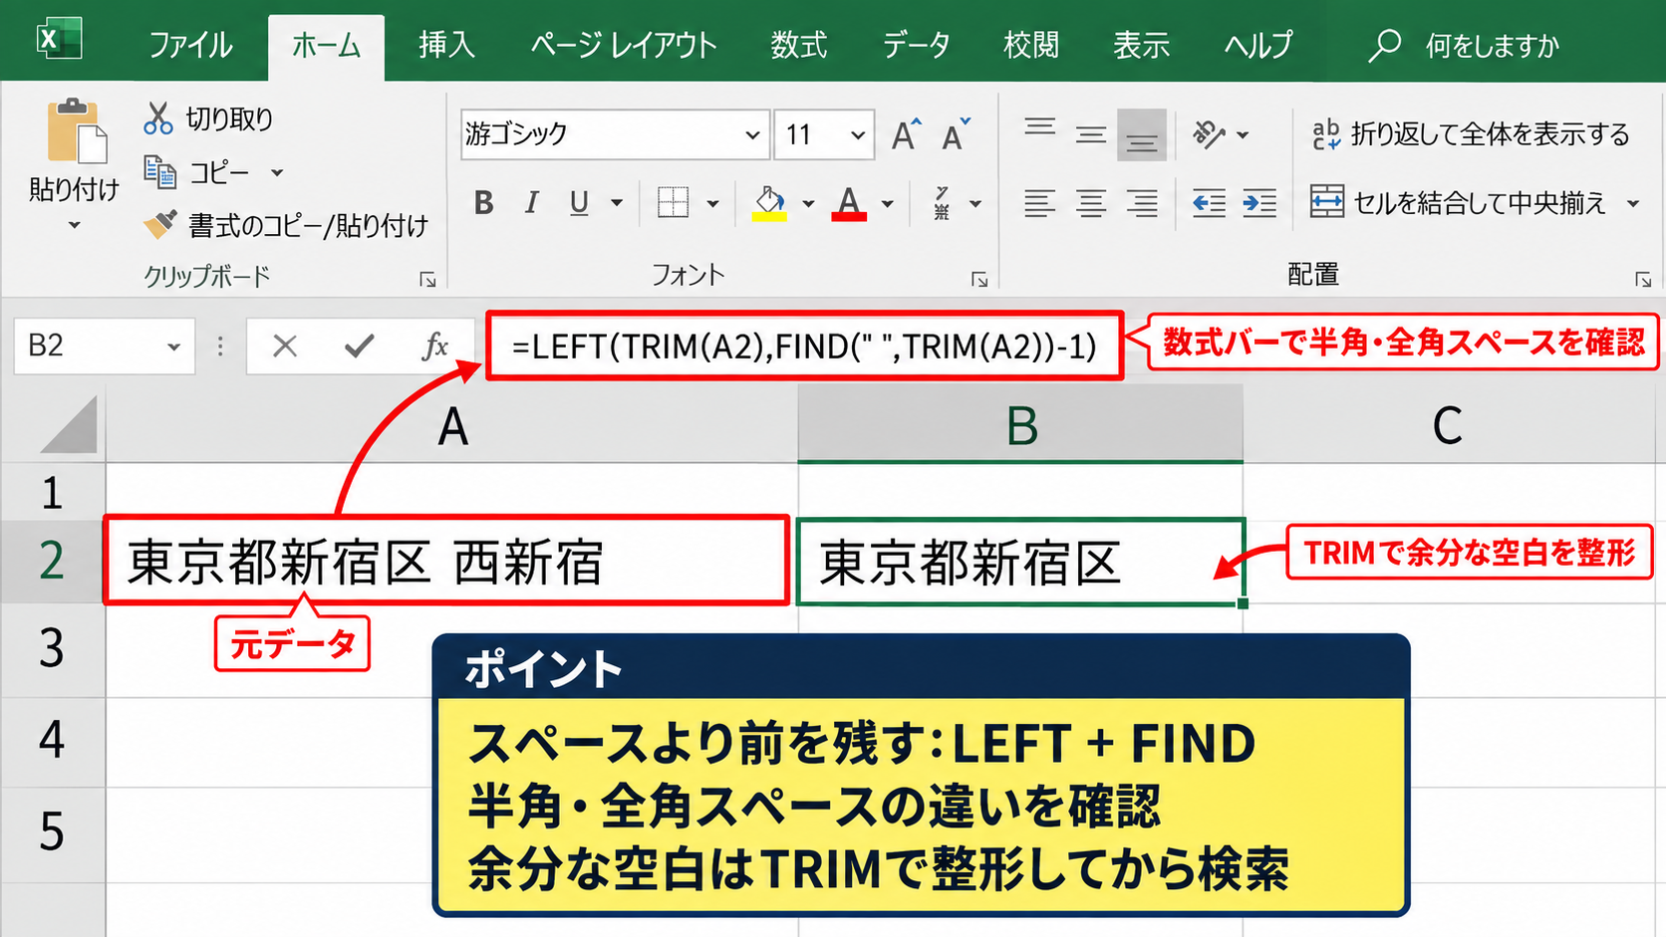The image size is (1666, 937).
Task: Expand the Name Box dropdown arrow
Action: [x=173, y=347]
